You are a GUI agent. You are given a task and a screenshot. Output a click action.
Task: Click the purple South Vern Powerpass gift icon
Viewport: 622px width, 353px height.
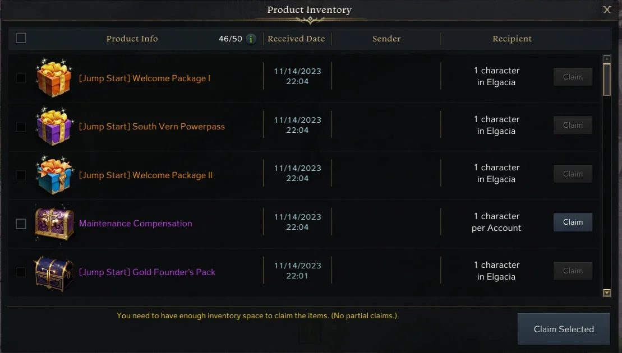(54, 127)
